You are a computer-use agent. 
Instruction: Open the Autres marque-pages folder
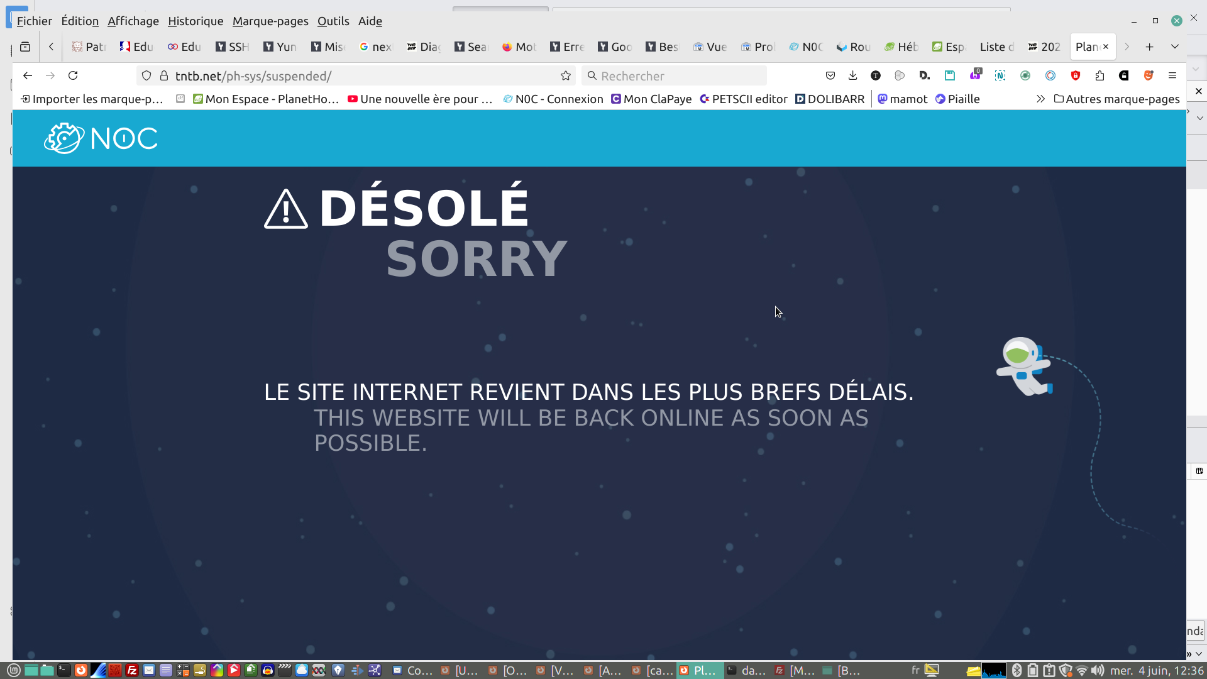click(1116, 99)
